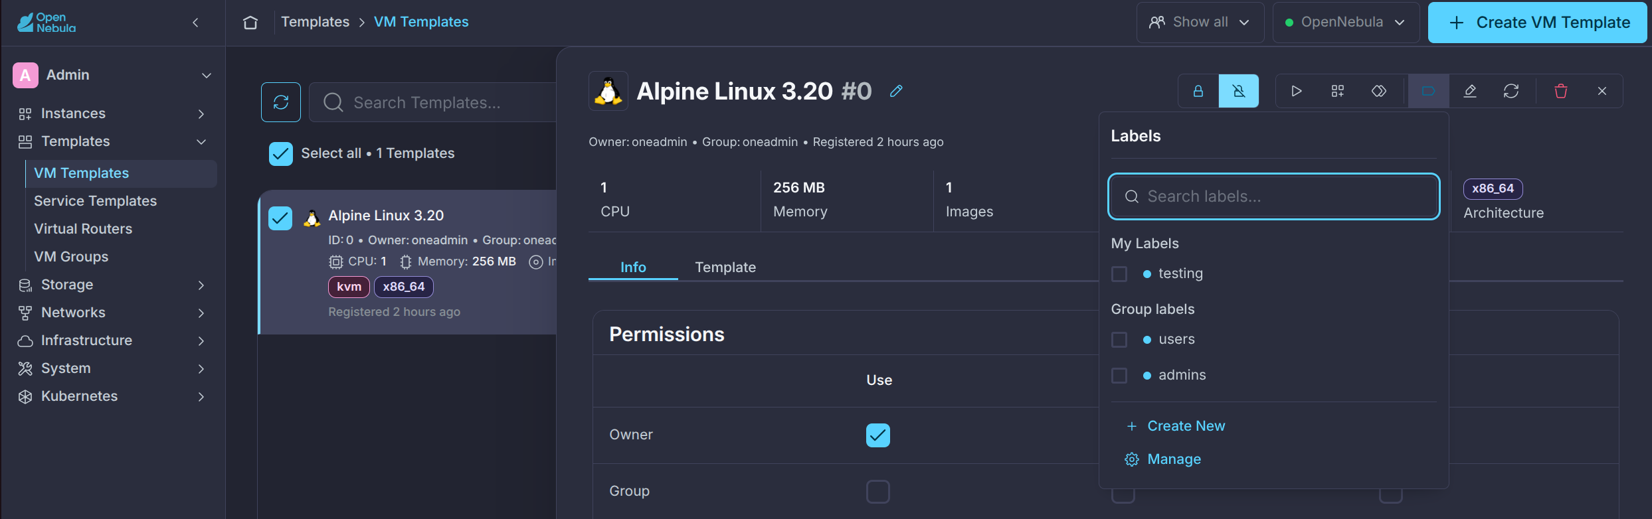Open the OpenNebula zone dropdown
The height and width of the screenshot is (519, 1652).
point(1346,23)
